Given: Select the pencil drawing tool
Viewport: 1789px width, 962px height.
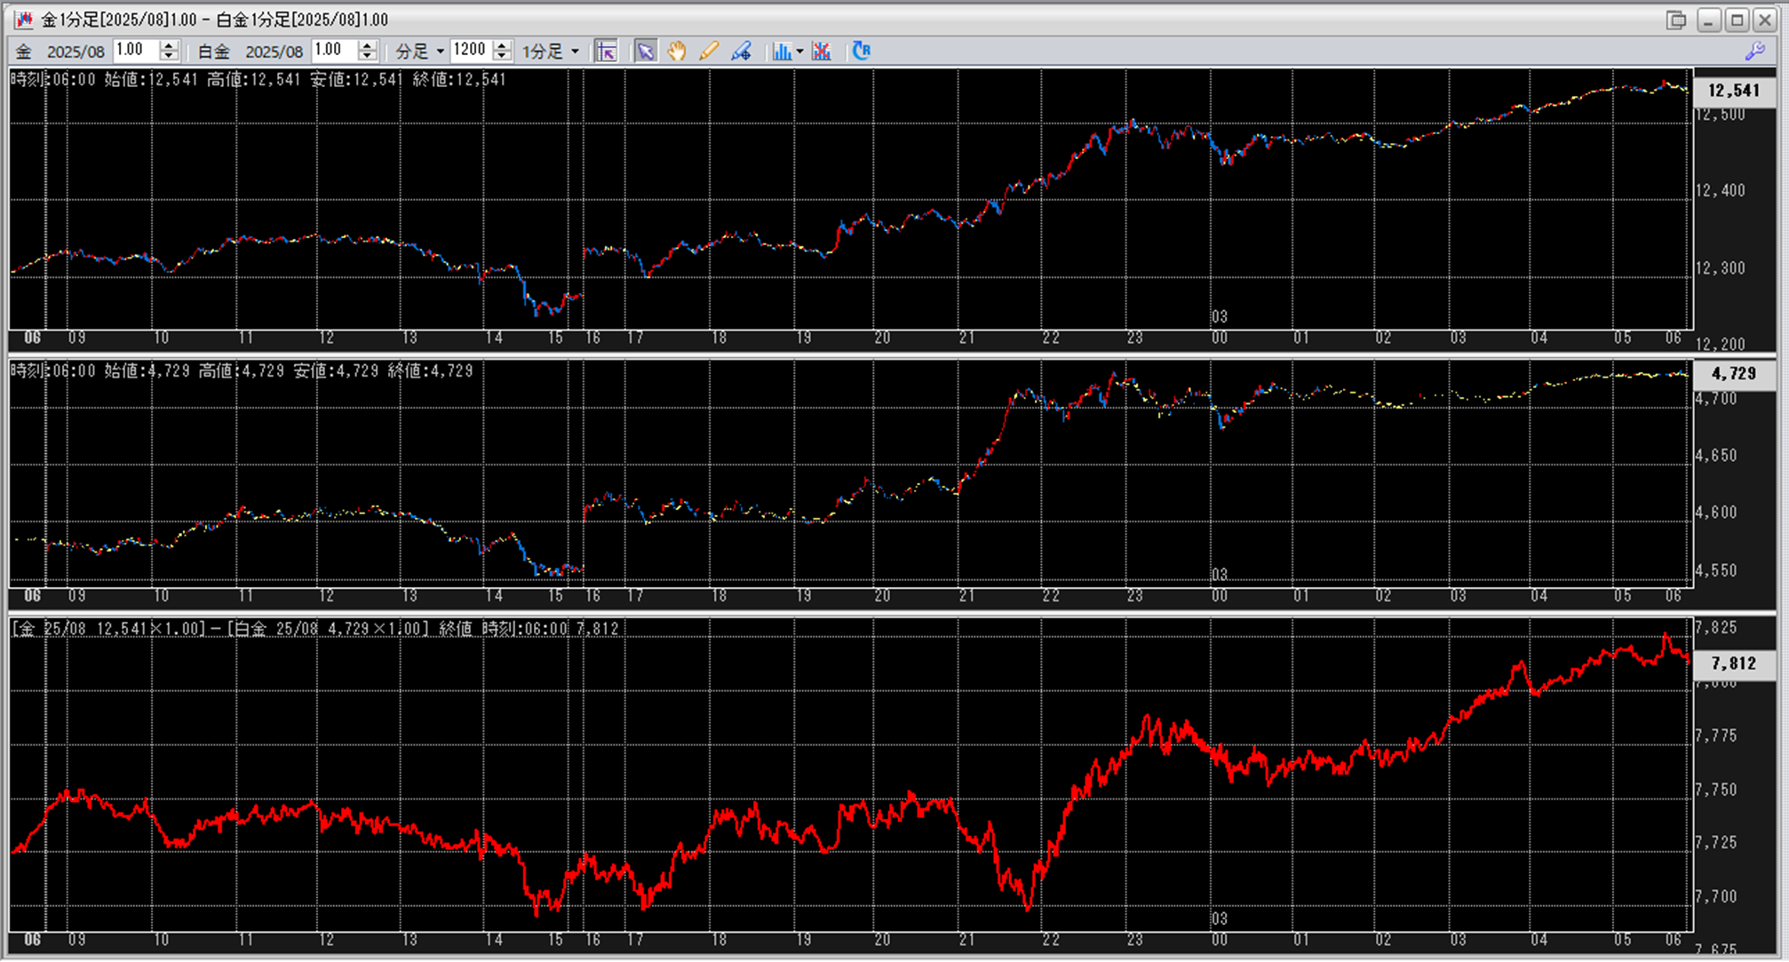Looking at the screenshot, I should [708, 52].
